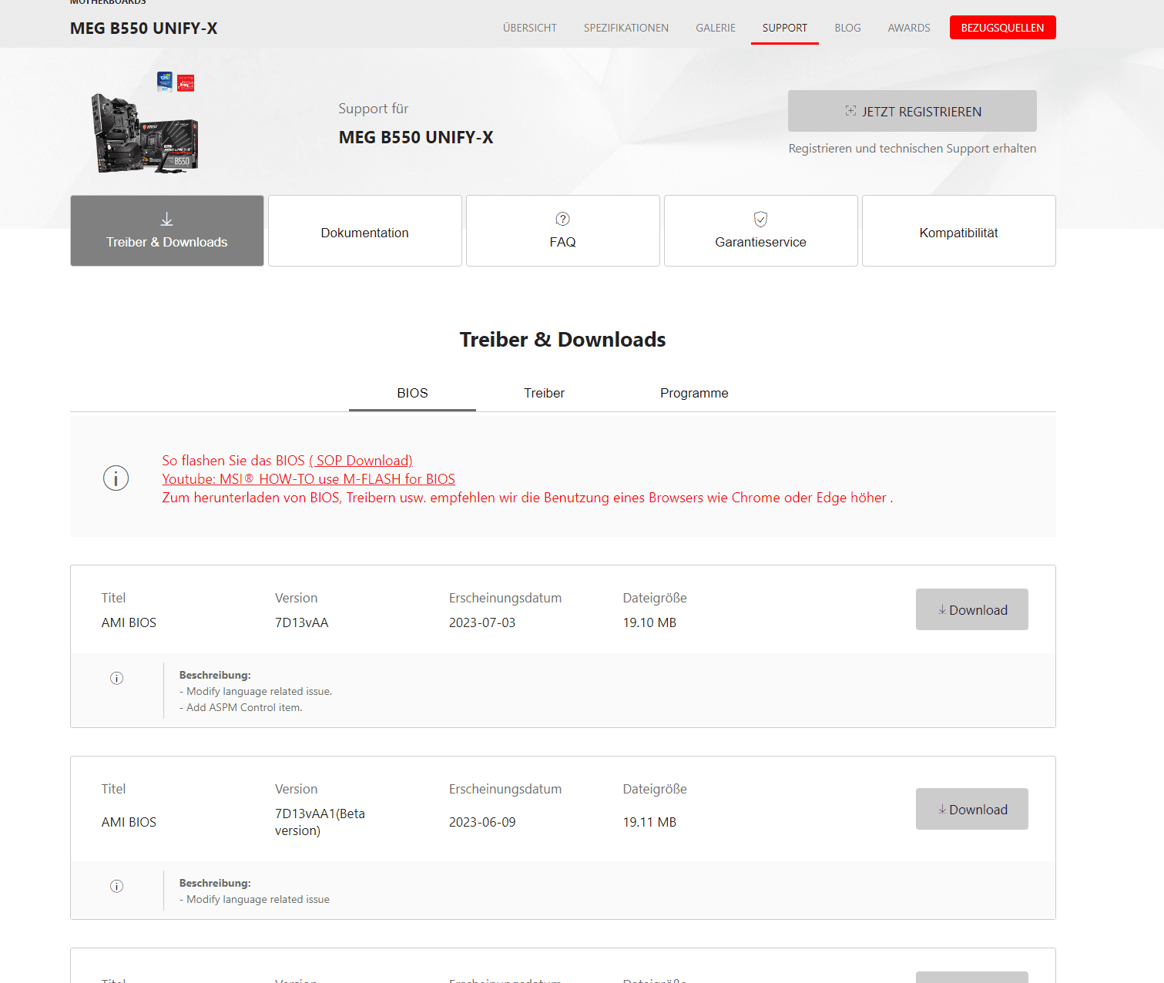This screenshot has width=1164, height=983.
Task: Click the download arrow icon for 7D13vAA
Action: [942, 609]
